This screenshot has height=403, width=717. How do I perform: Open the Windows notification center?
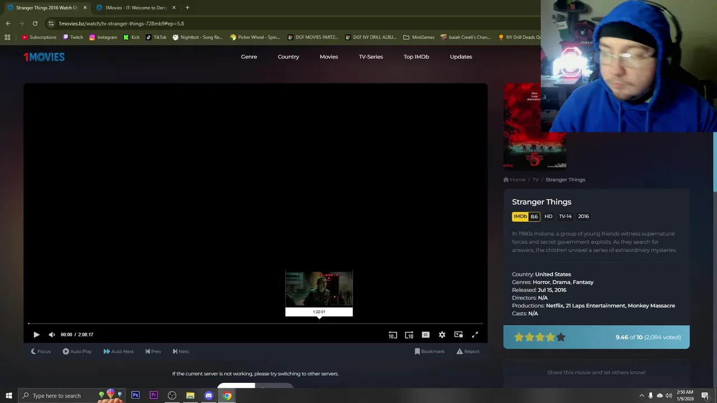click(705, 396)
